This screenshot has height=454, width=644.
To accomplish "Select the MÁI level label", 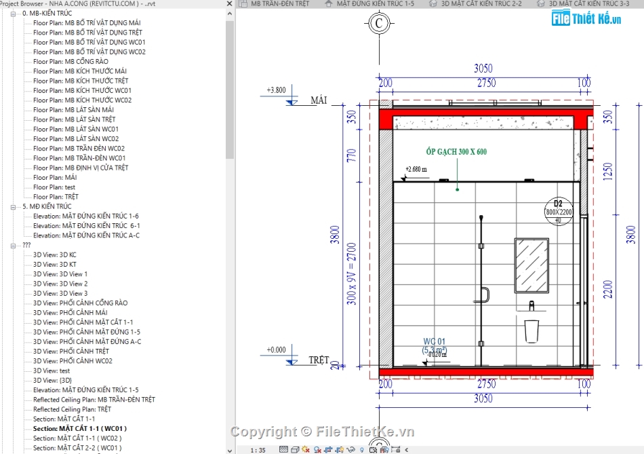I will (319, 100).
